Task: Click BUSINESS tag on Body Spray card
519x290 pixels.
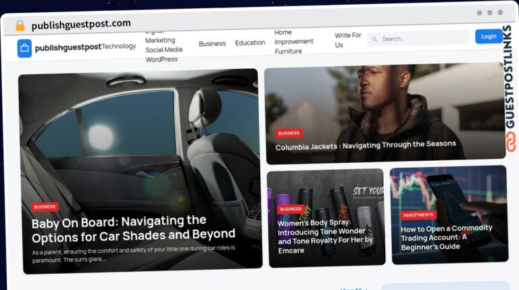Action: pyautogui.click(x=291, y=209)
